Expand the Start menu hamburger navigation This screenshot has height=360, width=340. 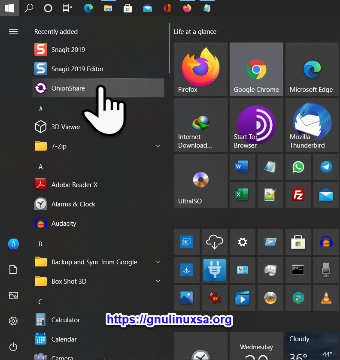[x=13, y=31]
